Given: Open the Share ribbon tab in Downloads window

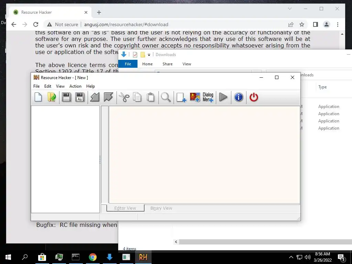Looking at the screenshot, I should pyautogui.click(x=167, y=64).
